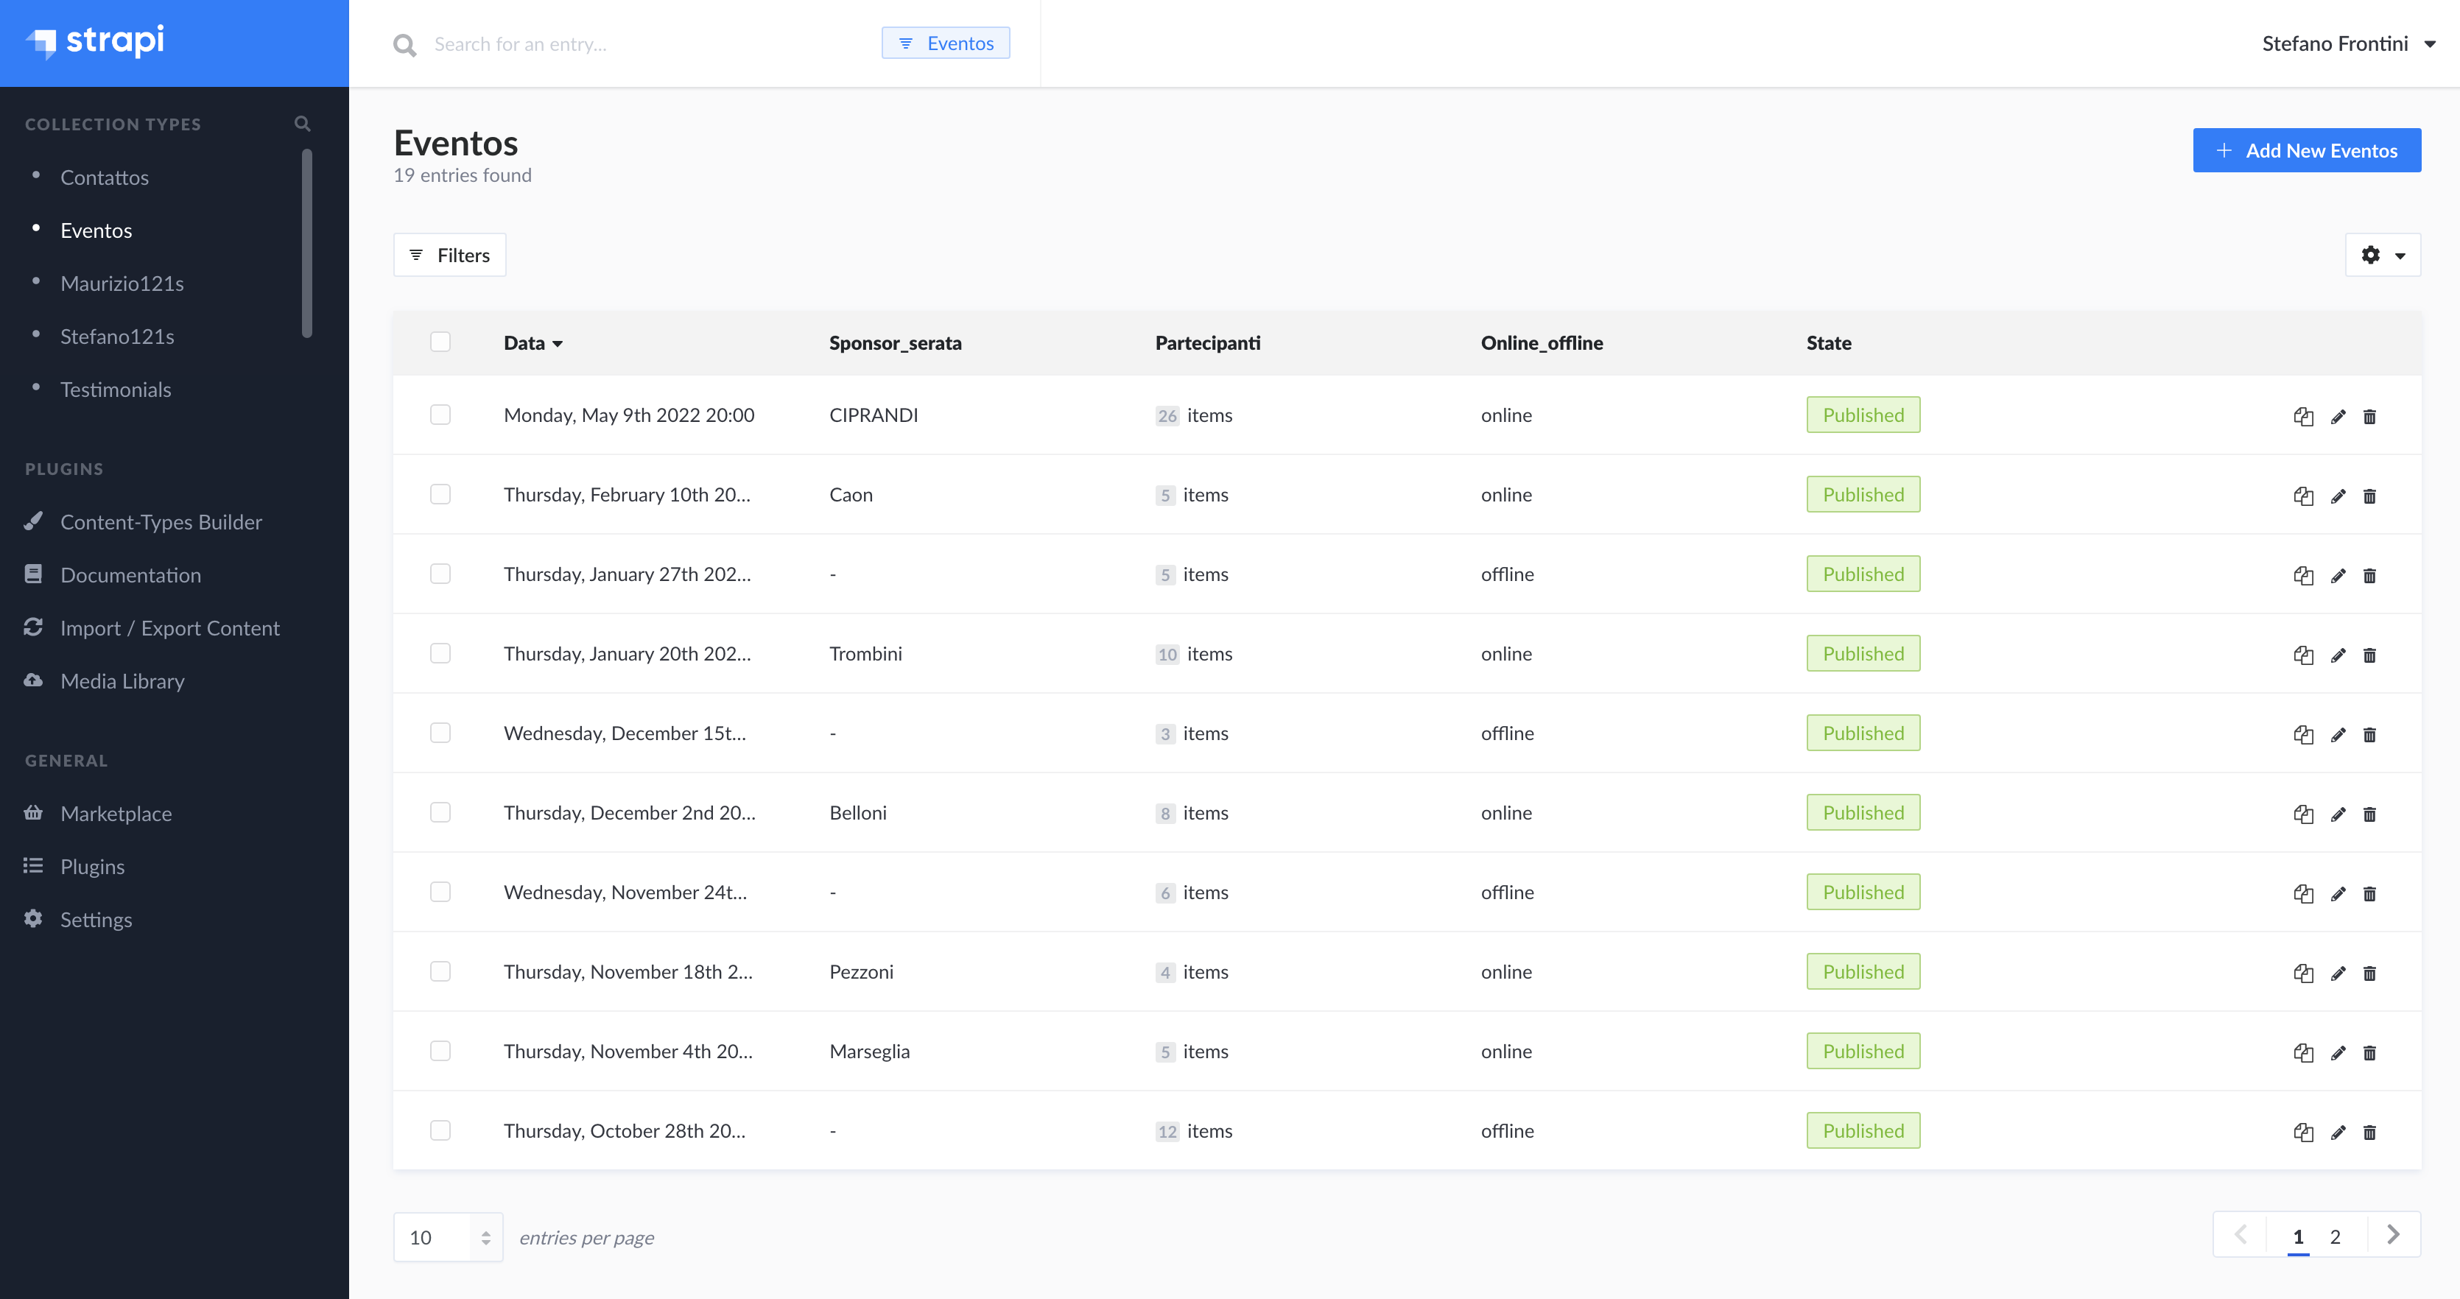
Task: Delete the Trombini event entry
Action: pos(2370,655)
